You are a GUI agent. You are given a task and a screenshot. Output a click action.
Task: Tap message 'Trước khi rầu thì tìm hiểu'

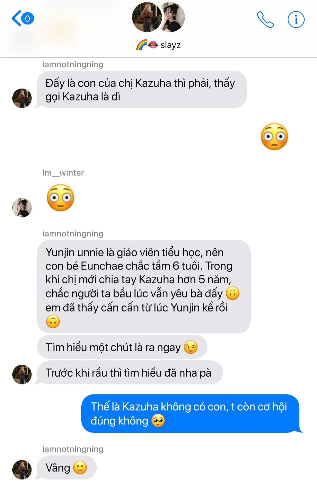[130, 372]
